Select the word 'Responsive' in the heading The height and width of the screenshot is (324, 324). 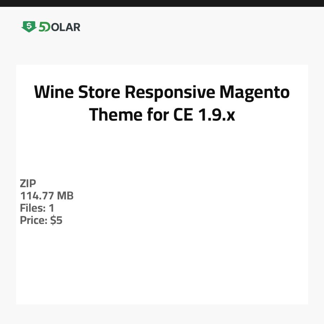tap(170, 93)
